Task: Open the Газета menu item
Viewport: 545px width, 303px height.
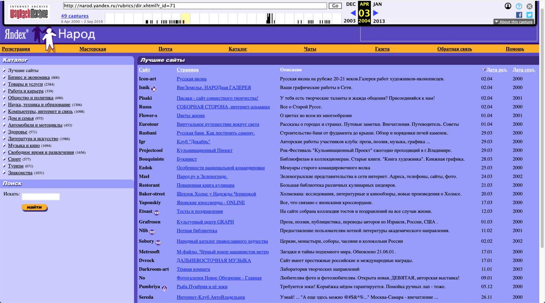Action: [382, 49]
